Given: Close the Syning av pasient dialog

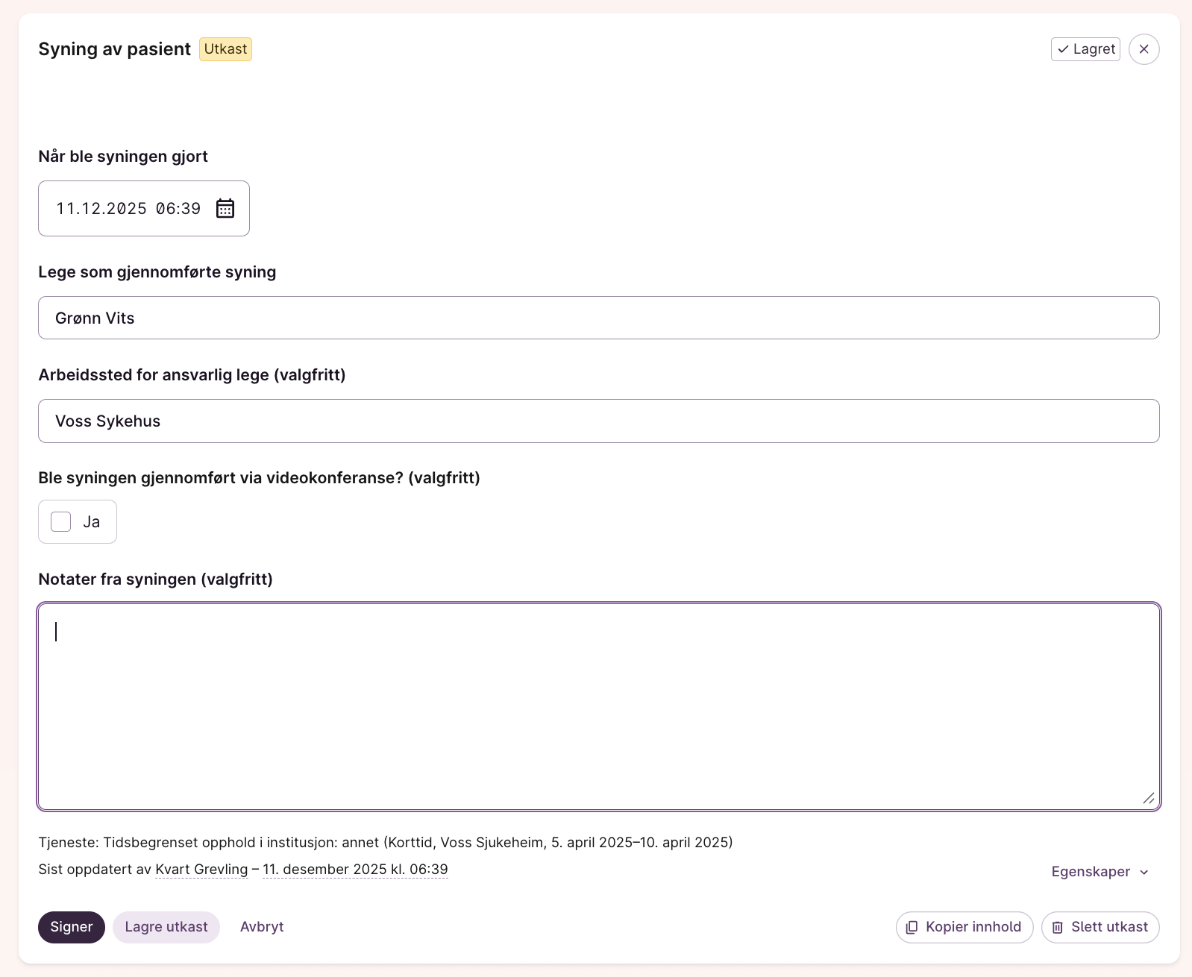Looking at the screenshot, I should [1144, 49].
